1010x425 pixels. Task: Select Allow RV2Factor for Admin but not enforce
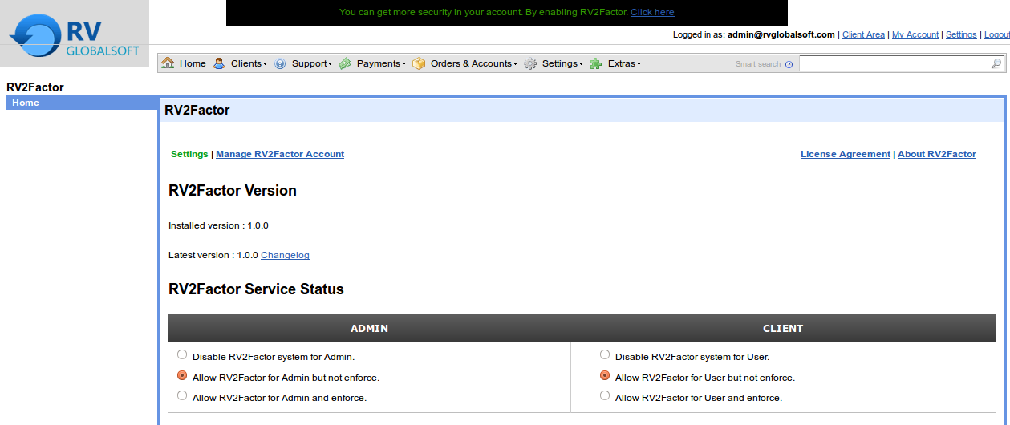pos(182,375)
